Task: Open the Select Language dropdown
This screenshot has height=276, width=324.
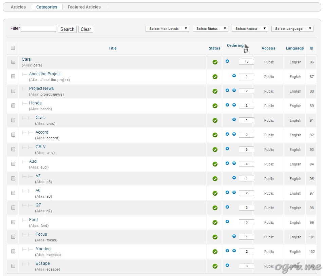Action: coord(292,29)
